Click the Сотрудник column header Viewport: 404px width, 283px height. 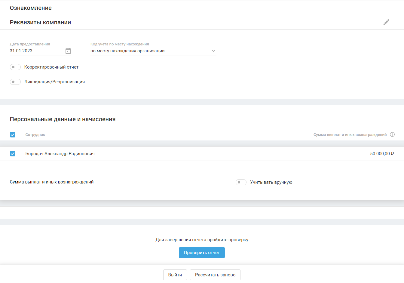(x=35, y=135)
